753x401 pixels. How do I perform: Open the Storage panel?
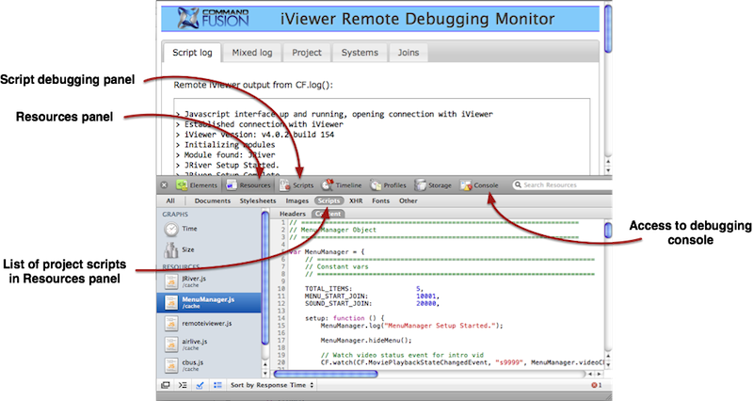point(433,184)
